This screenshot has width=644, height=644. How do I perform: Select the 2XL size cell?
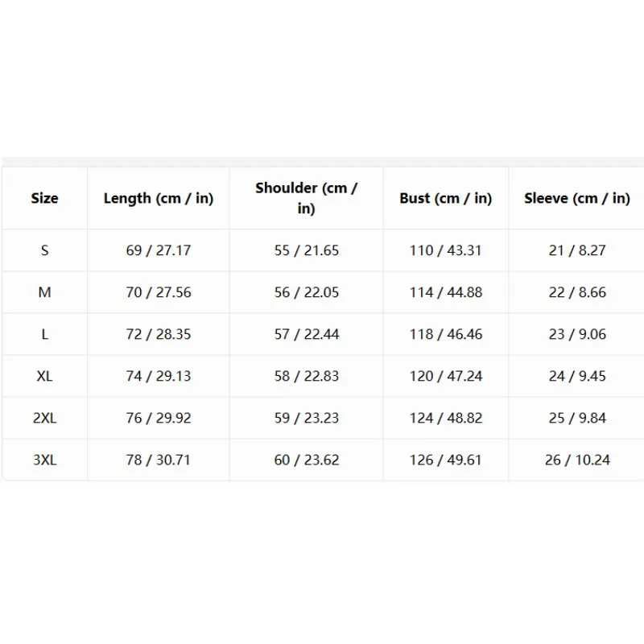pos(45,418)
